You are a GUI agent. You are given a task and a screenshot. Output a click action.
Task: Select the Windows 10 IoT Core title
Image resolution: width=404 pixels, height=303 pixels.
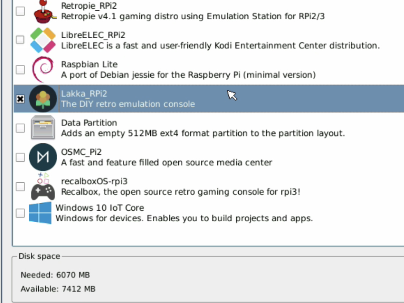click(x=100, y=208)
